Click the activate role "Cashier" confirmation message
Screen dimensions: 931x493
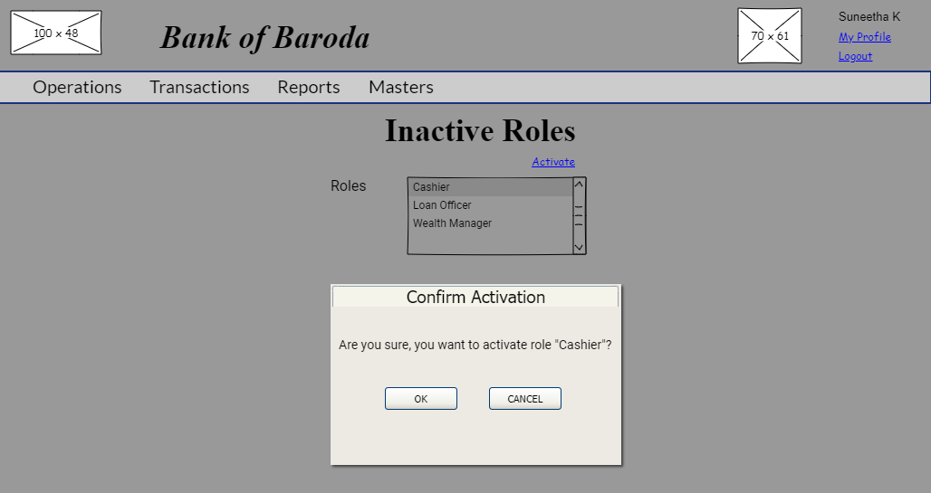click(475, 345)
